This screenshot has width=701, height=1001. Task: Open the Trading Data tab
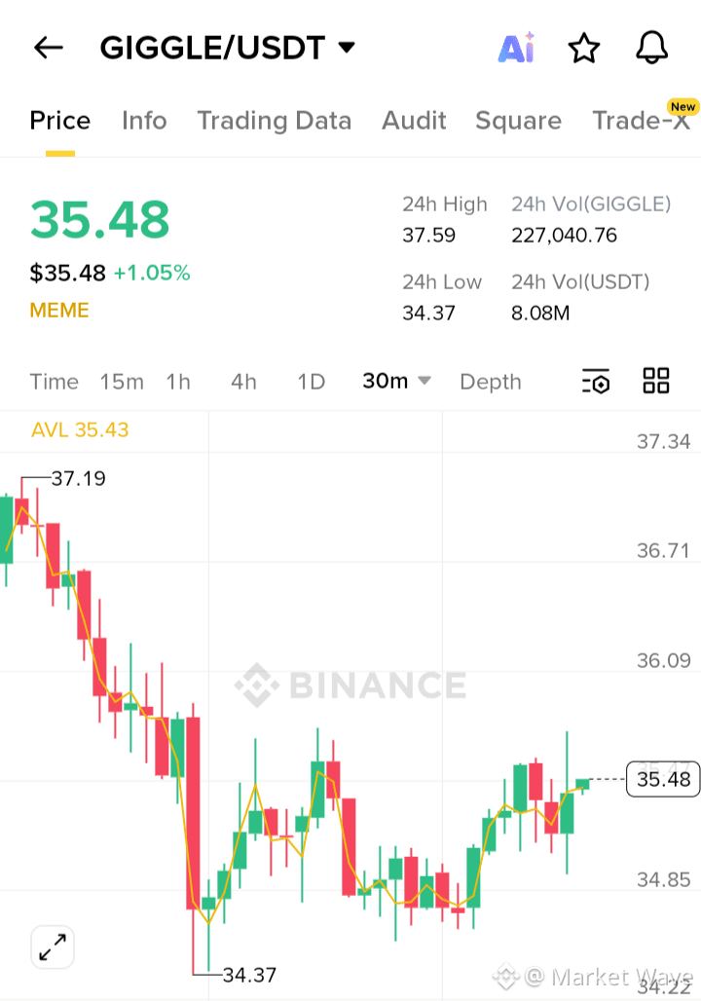tap(274, 121)
